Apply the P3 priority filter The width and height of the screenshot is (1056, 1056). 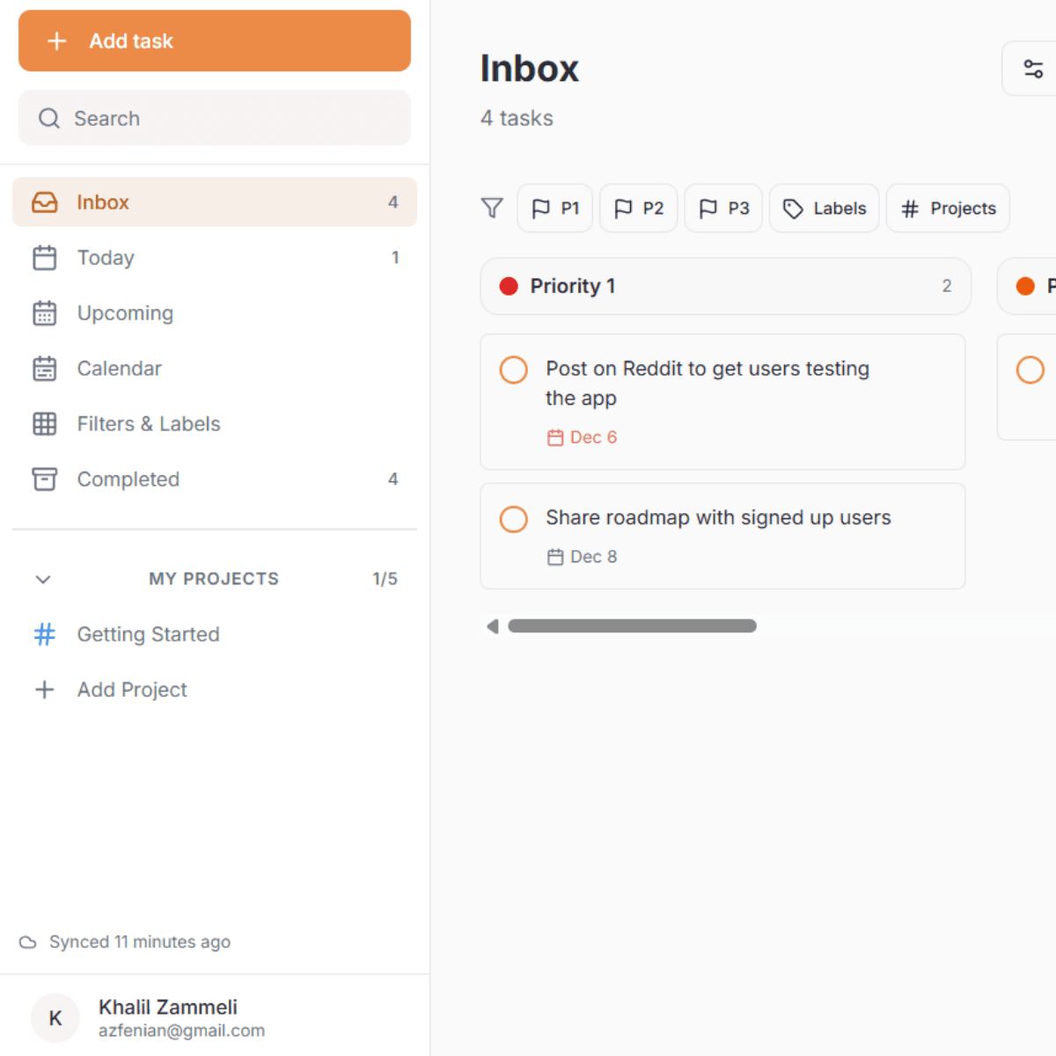[x=722, y=208]
